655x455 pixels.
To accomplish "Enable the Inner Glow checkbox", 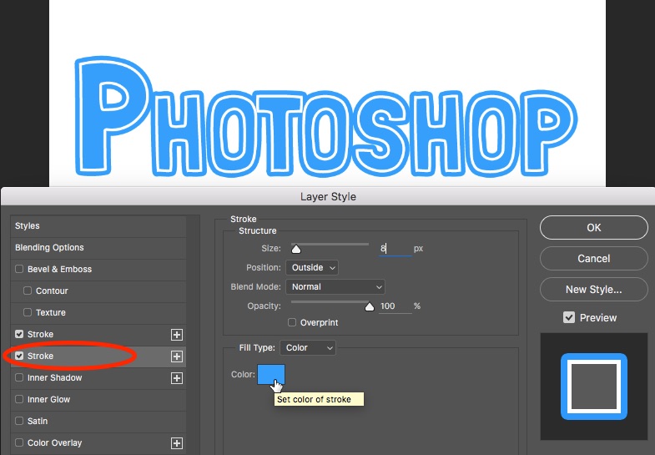I will point(19,399).
